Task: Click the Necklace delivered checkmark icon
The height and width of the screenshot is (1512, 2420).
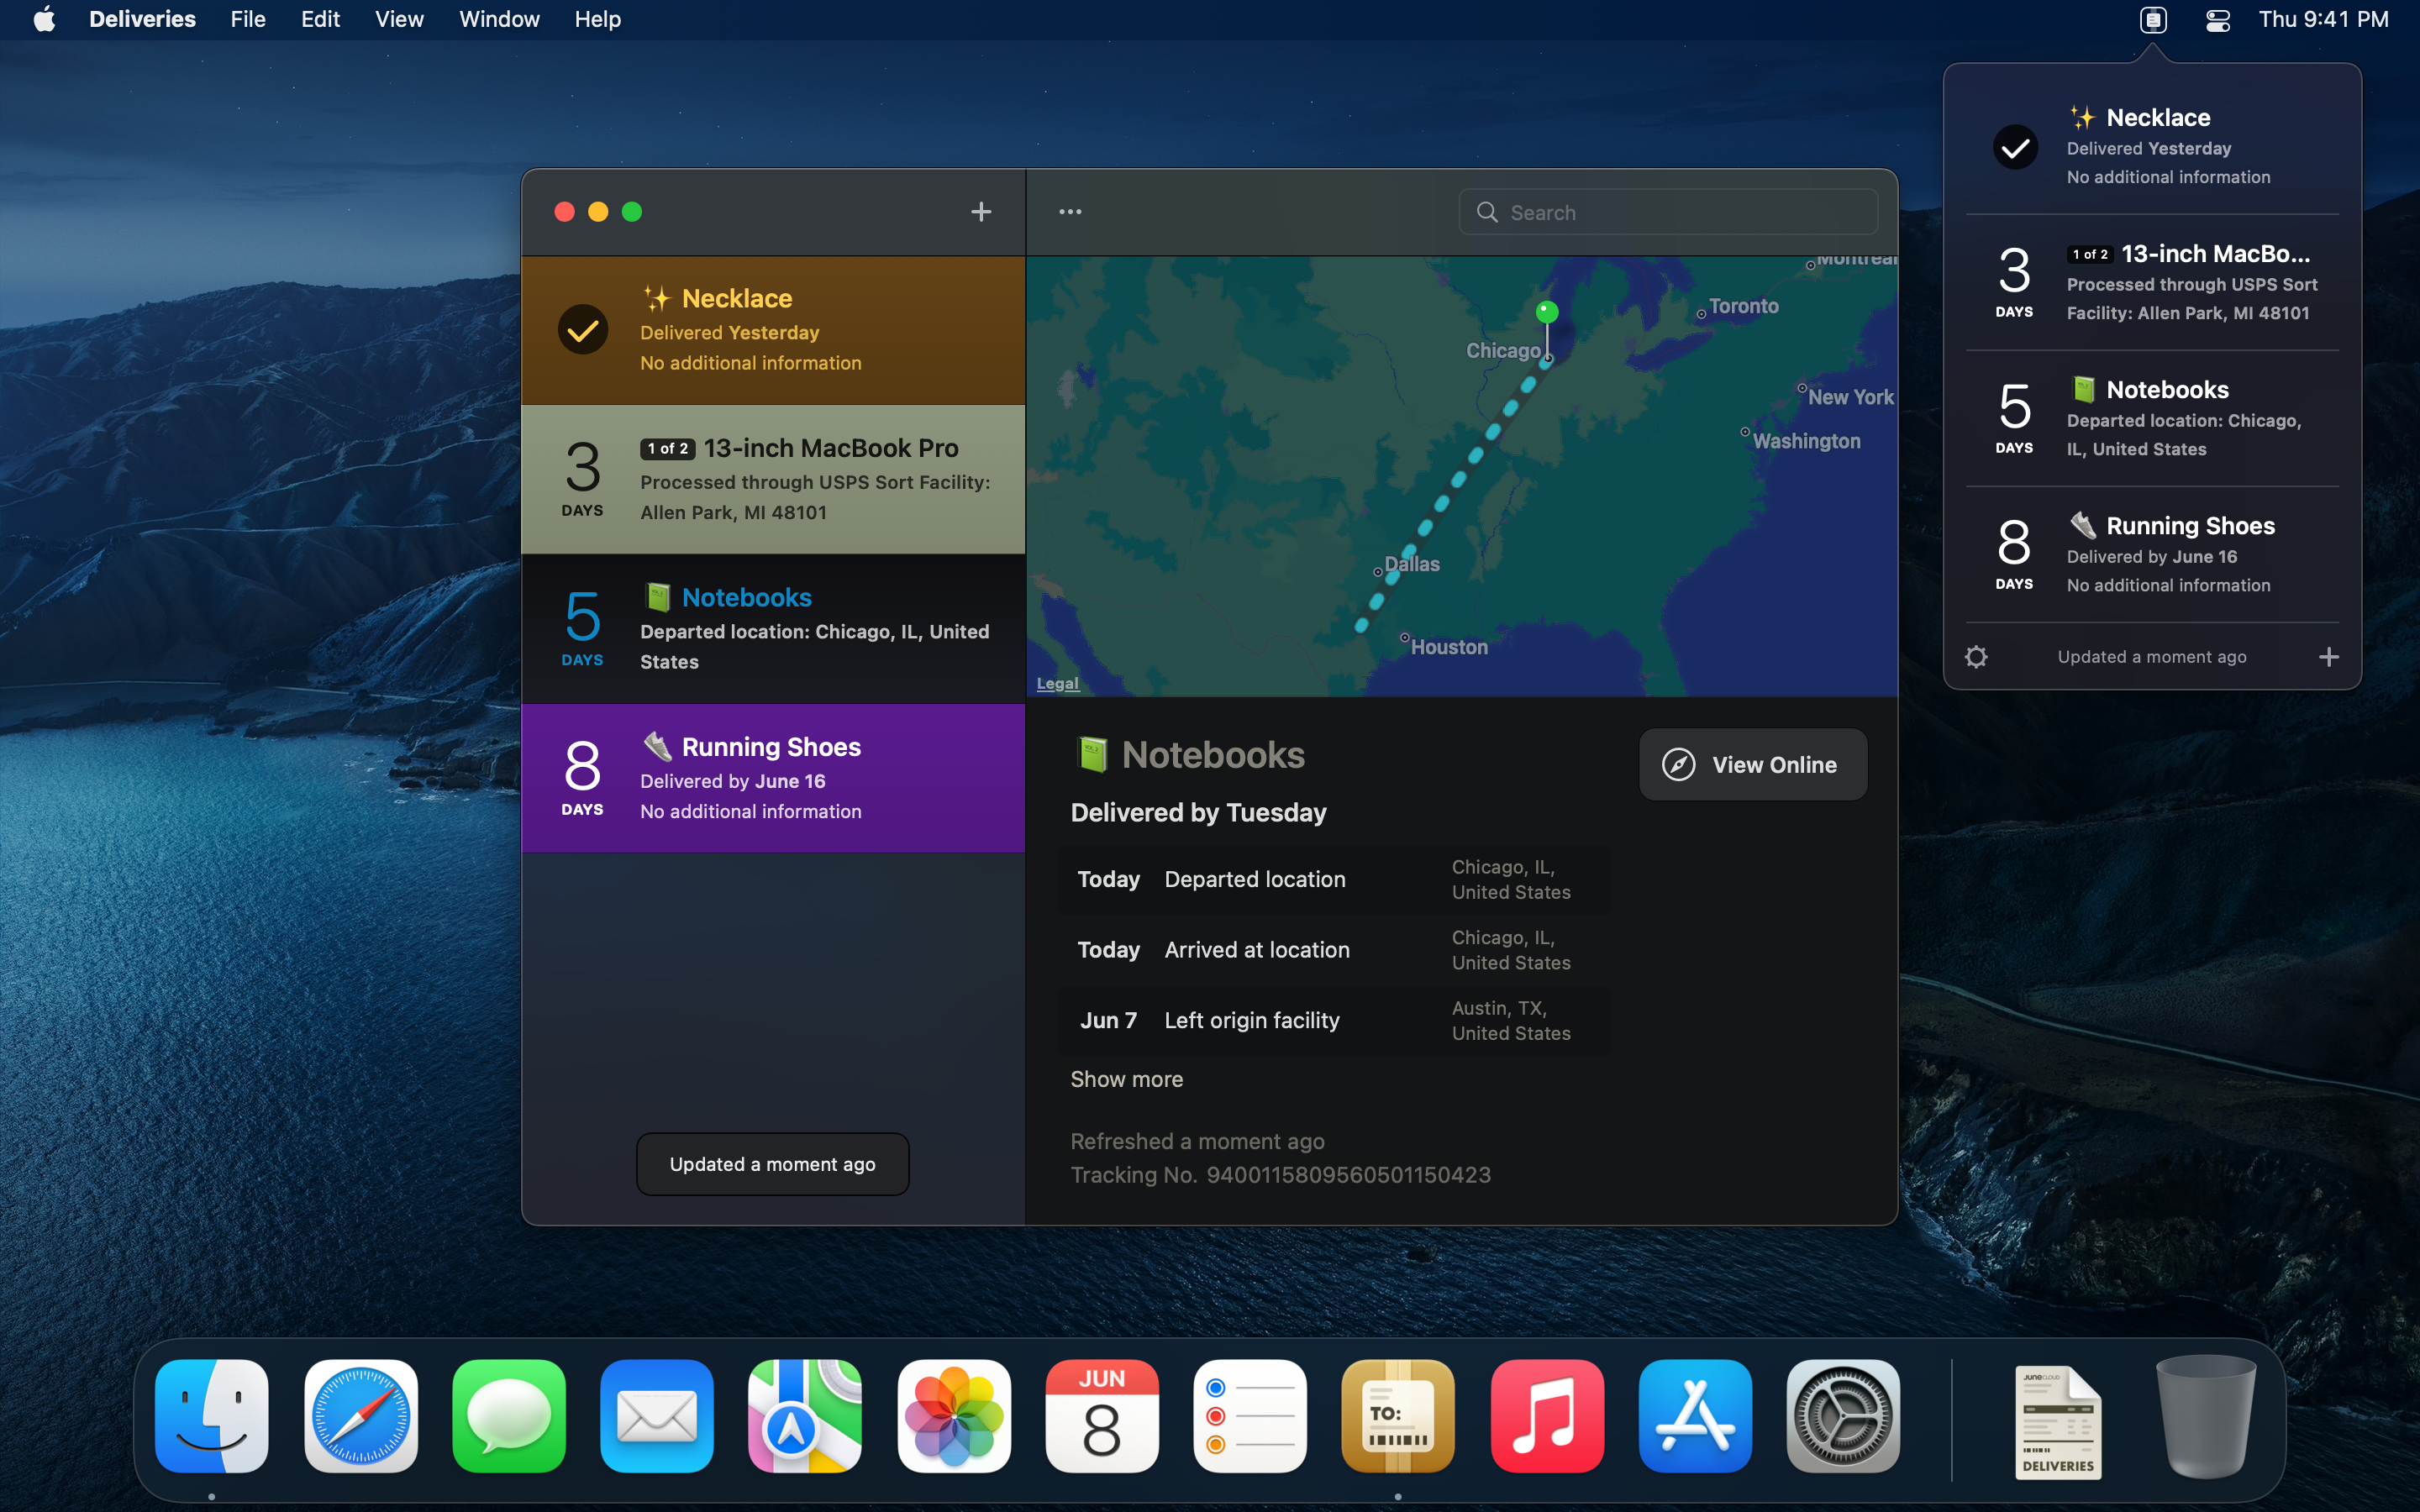Action: tap(582, 330)
